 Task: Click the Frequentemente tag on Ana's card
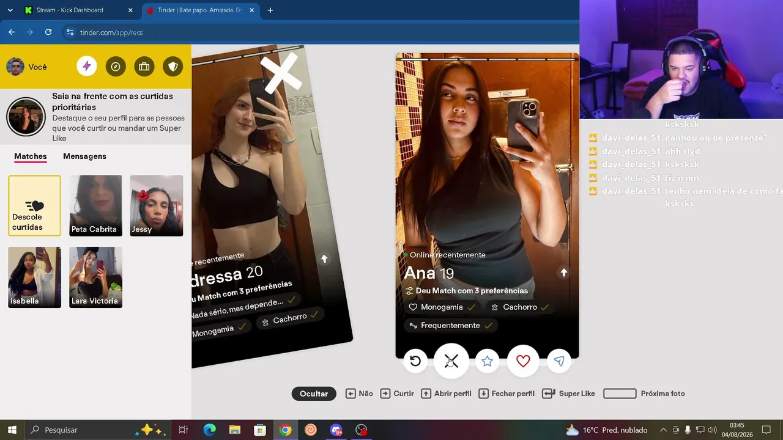pyautogui.click(x=450, y=325)
